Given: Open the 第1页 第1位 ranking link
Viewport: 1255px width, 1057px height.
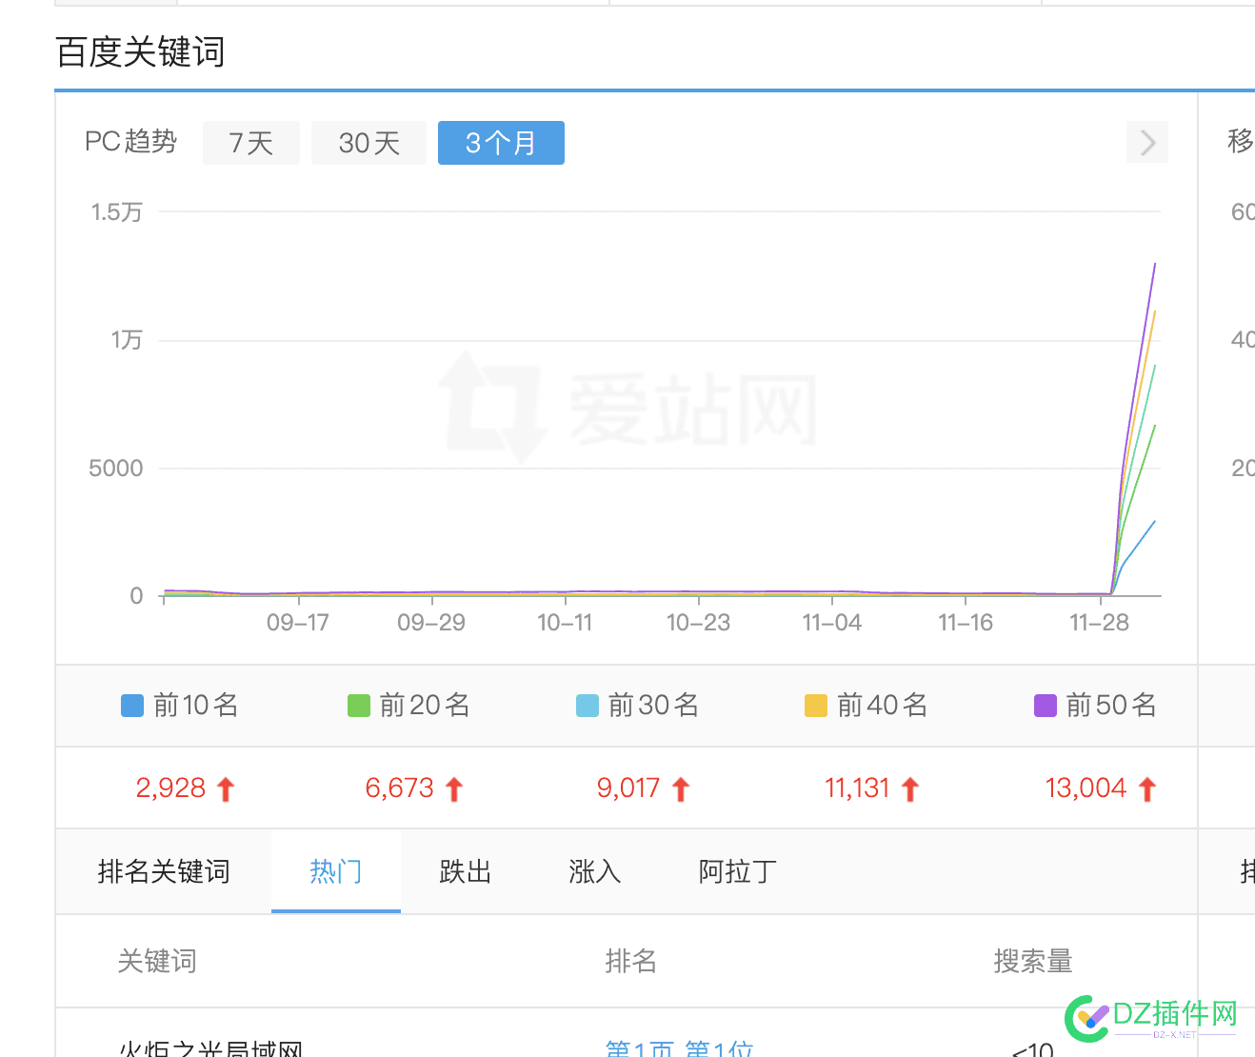Looking at the screenshot, I should tap(679, 1047).
